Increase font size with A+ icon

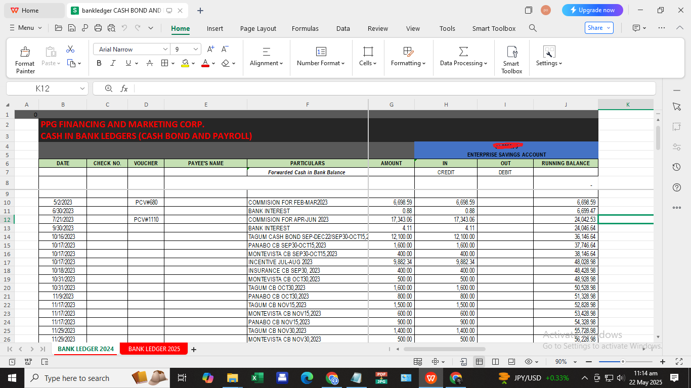coord(211,49)
